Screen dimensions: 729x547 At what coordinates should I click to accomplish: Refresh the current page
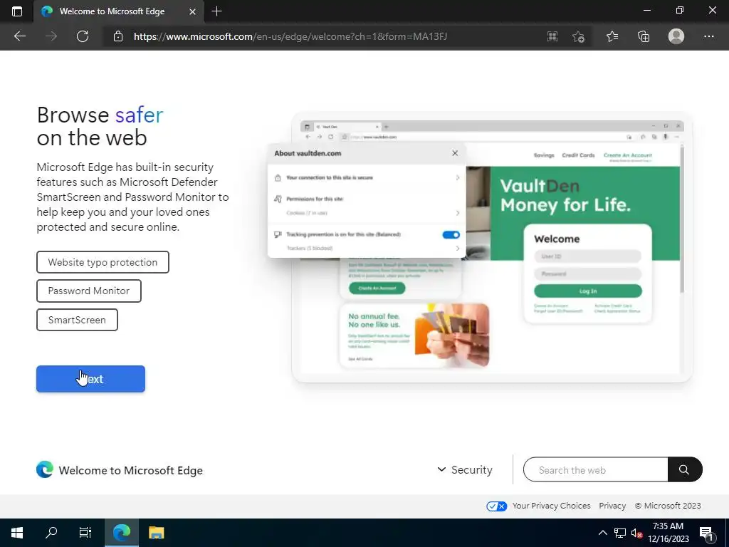83,36
